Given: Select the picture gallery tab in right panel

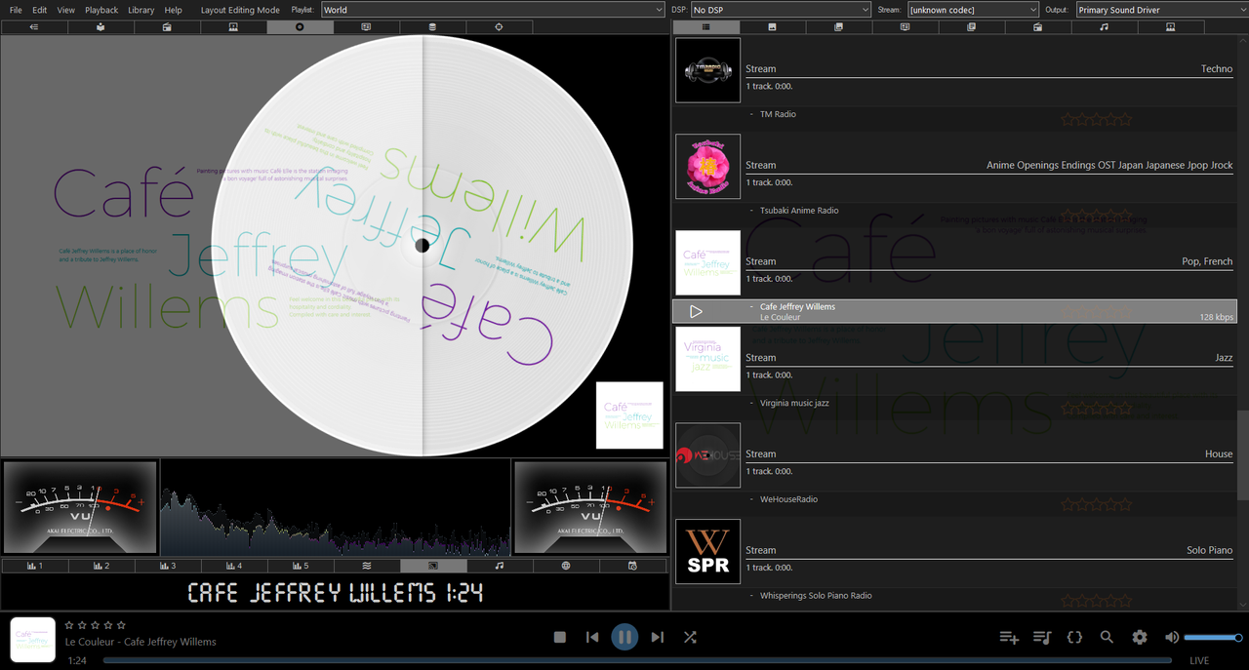Looking at the screenshot, I should click(838, 27).
